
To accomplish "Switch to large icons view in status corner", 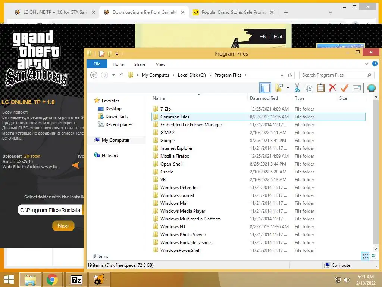I will [x=373, y=256].
